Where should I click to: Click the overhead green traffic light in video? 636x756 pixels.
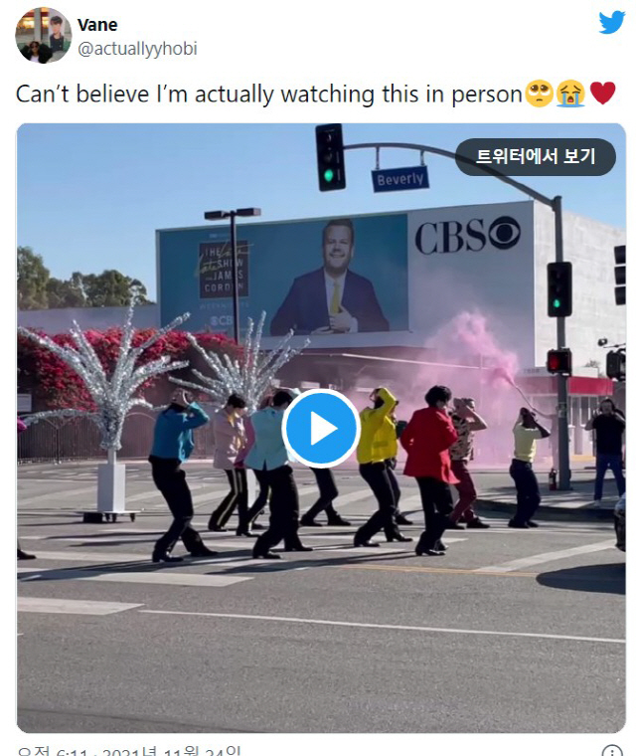(330, 157)
